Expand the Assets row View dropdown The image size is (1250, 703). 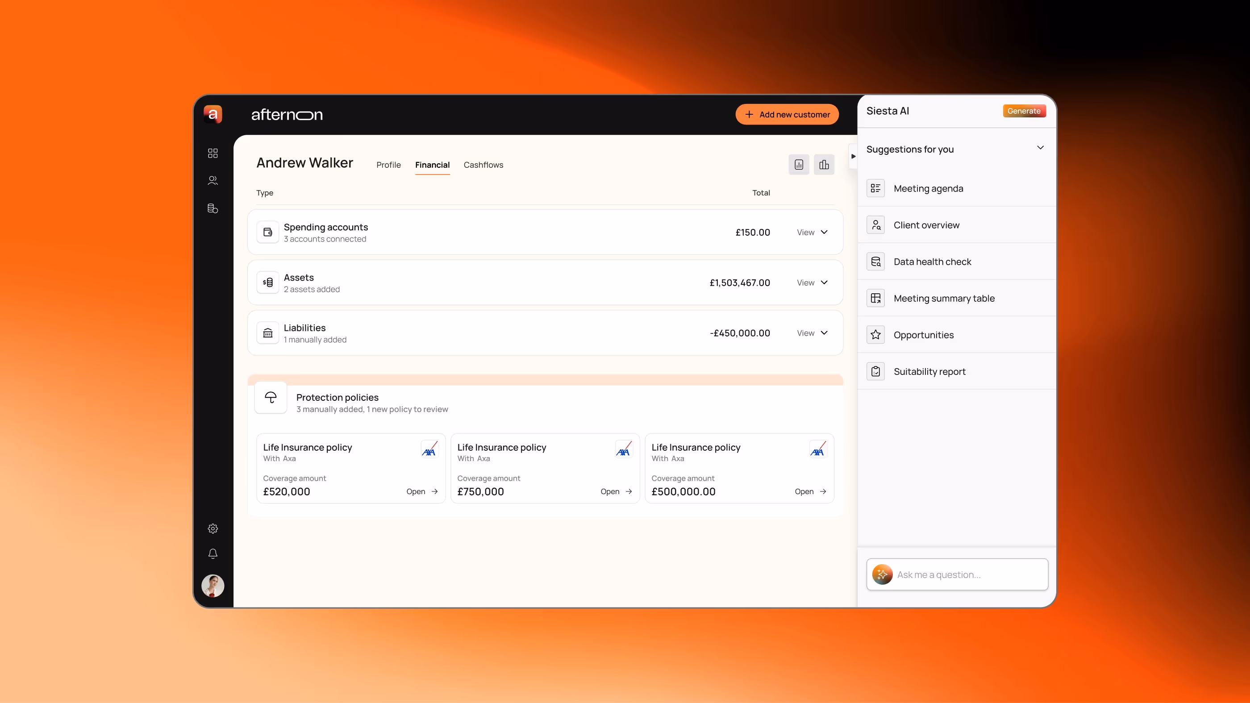[812, 283]
